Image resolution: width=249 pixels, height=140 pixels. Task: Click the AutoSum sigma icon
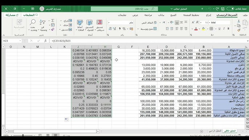click(53, 21)
